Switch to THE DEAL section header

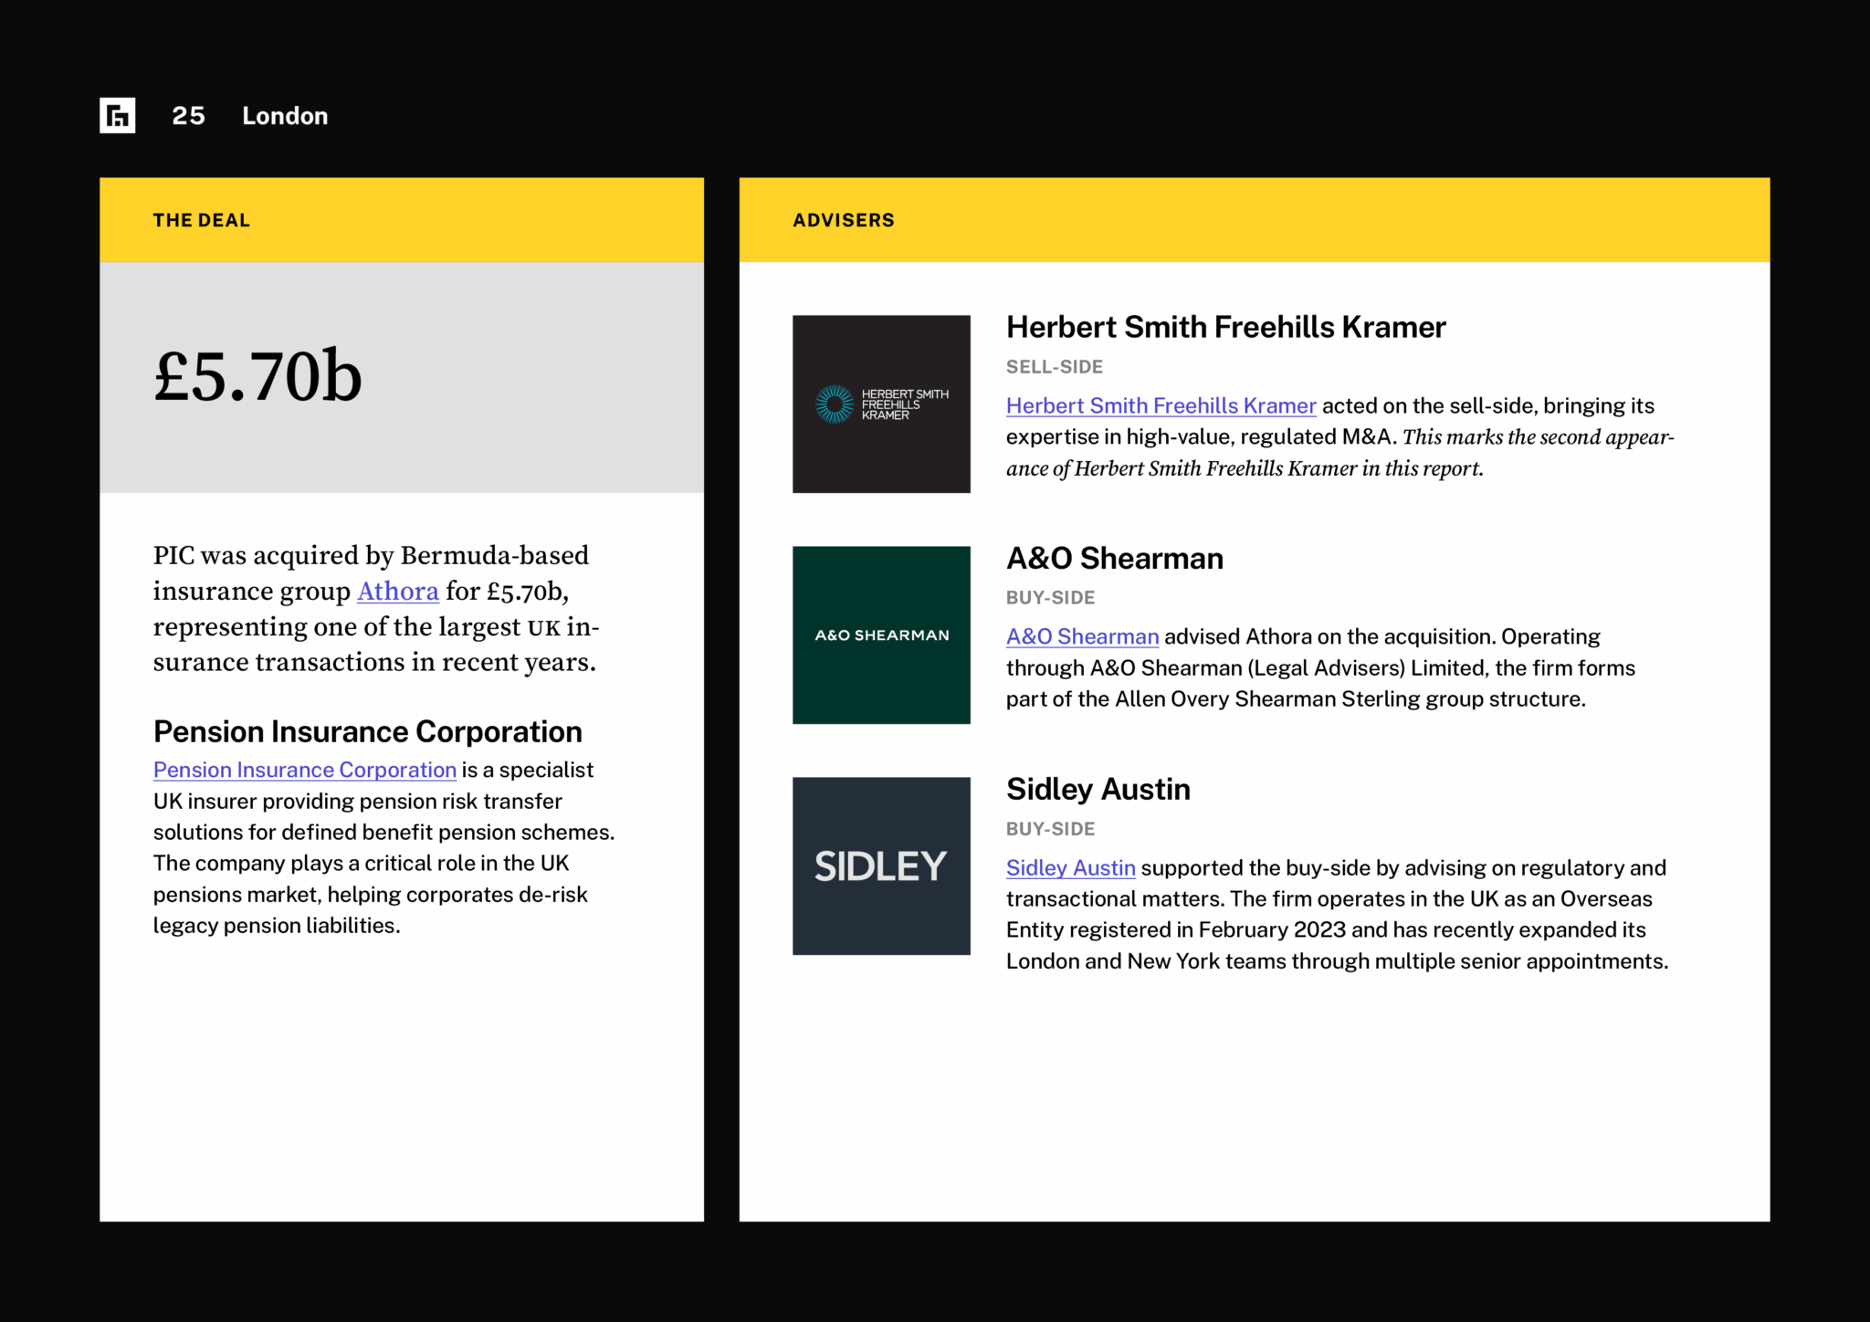click(x=202, y=219)
